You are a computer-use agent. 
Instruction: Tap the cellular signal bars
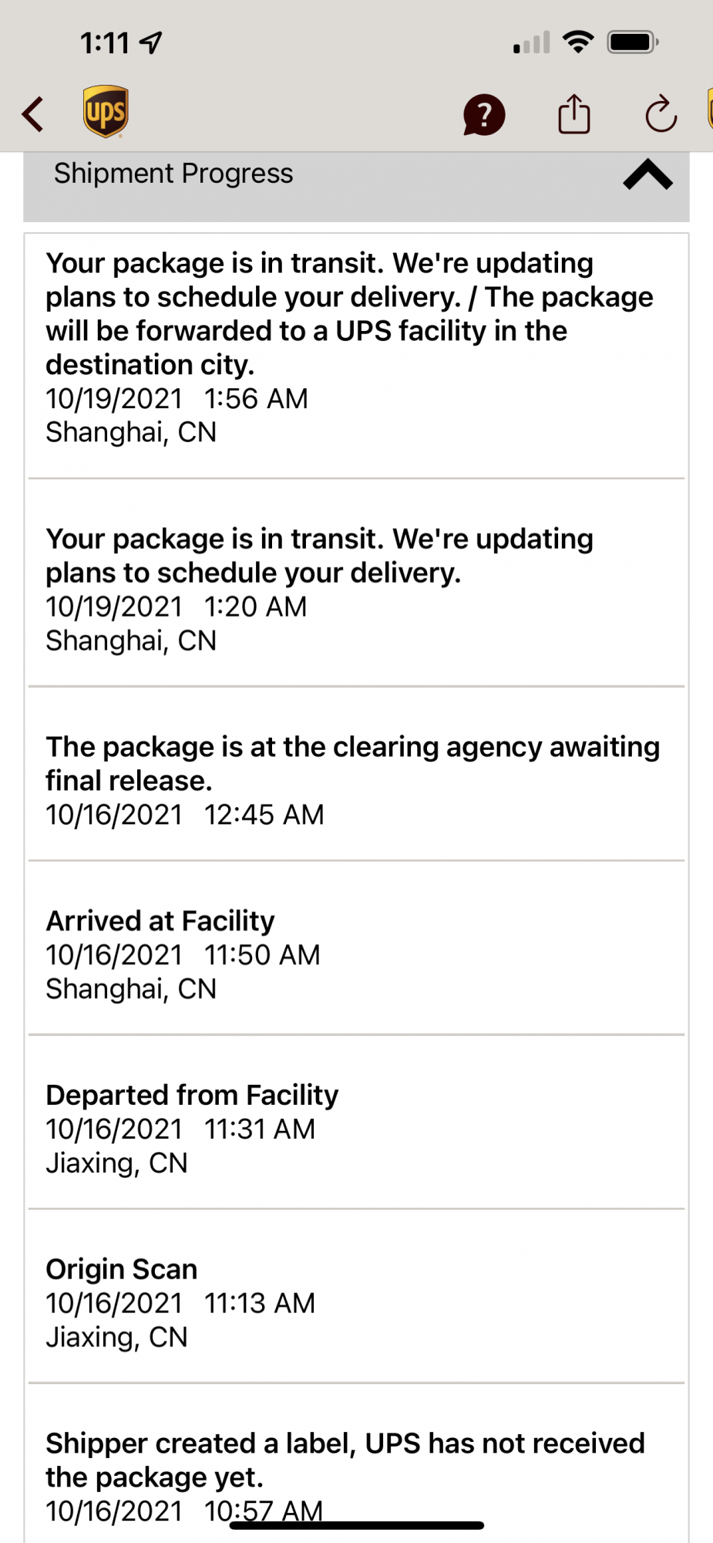532,43
